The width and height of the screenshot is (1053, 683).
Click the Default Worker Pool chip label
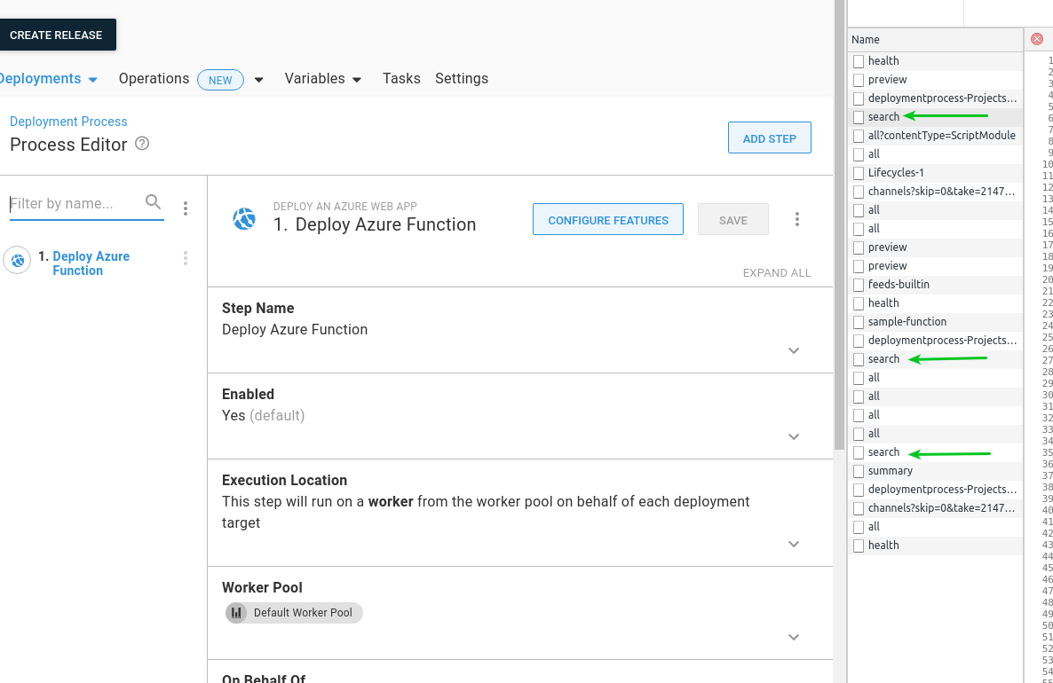(x=303, y=613)
